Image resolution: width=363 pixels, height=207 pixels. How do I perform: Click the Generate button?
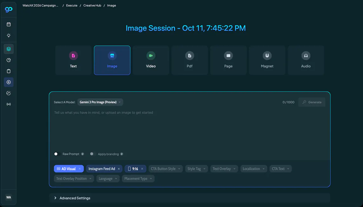tap(312, 102)
